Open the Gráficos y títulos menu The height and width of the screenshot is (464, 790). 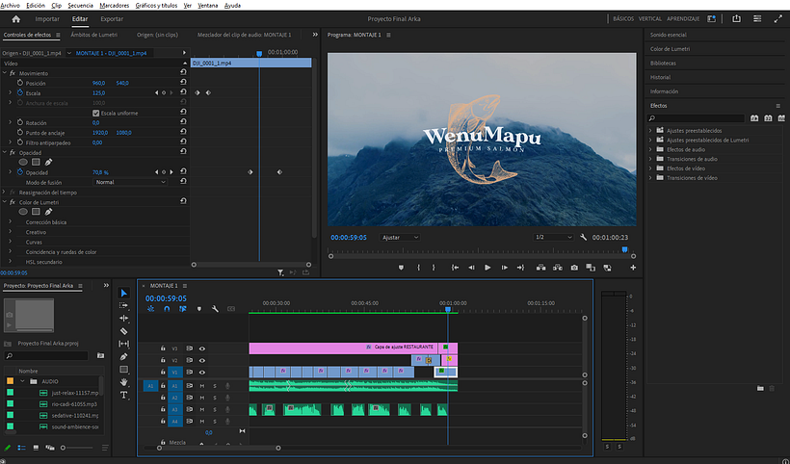coord(156,5)
